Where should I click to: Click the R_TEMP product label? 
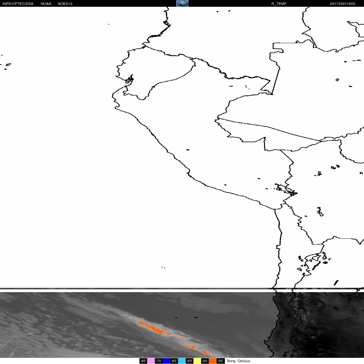pos(279,4)
